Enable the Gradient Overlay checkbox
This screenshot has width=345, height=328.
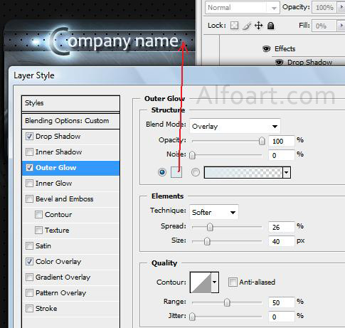[x=29, y=277]
